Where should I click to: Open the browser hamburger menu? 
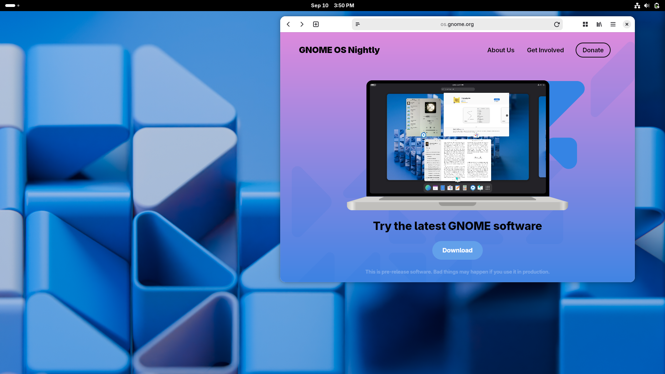pos(613,24)
